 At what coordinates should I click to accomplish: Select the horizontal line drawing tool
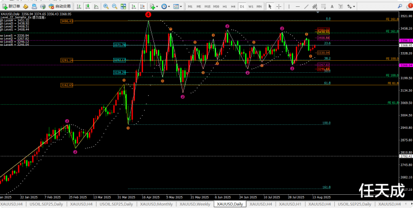(x=298, y=6)
